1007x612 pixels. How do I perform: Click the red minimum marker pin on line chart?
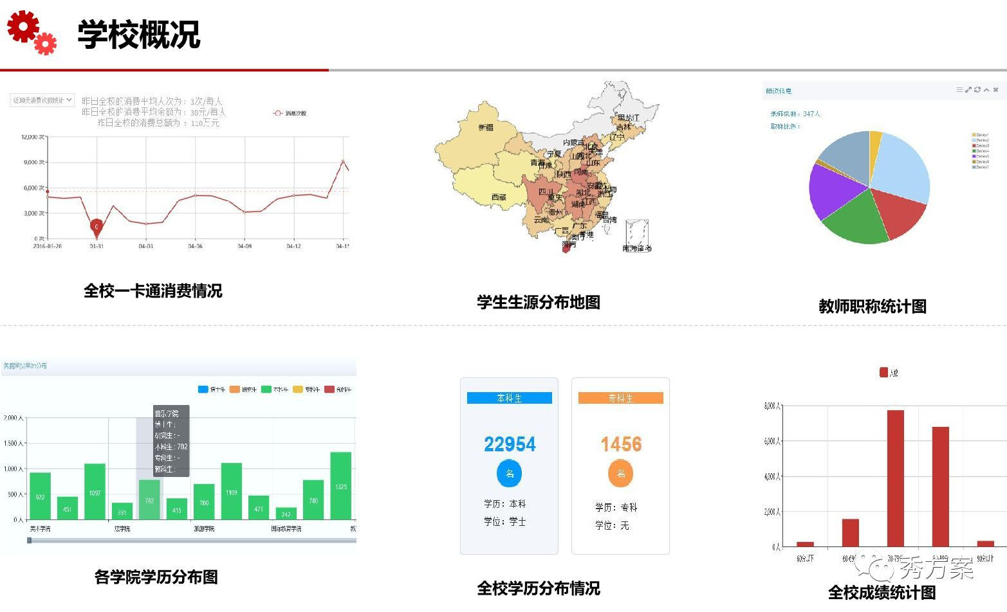[96, 226]
